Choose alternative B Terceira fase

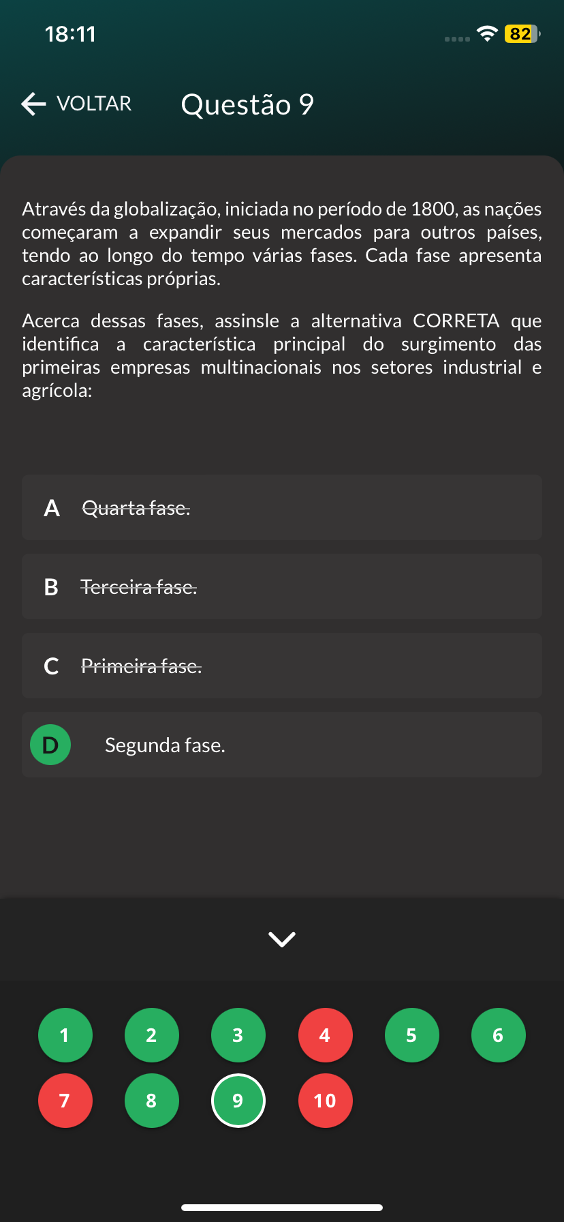281,587
